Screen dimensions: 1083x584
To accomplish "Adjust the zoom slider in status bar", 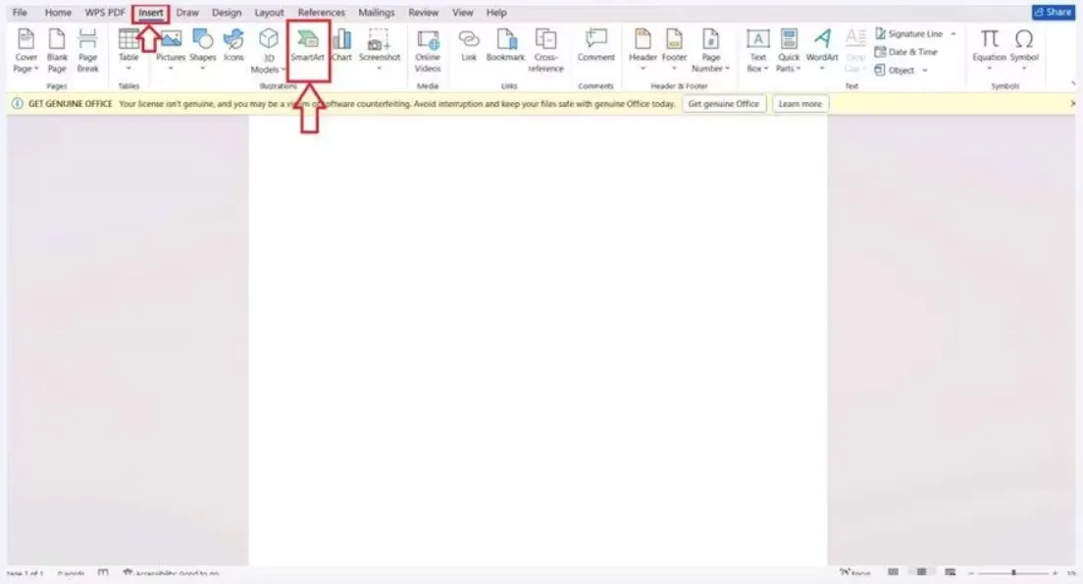I will click(x=1013, y=572).
